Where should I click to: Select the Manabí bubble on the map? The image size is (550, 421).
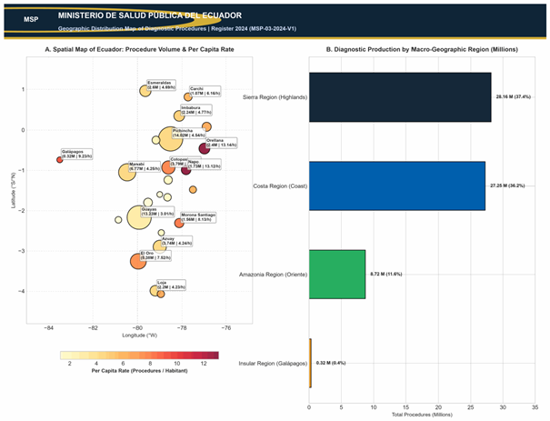127,172
